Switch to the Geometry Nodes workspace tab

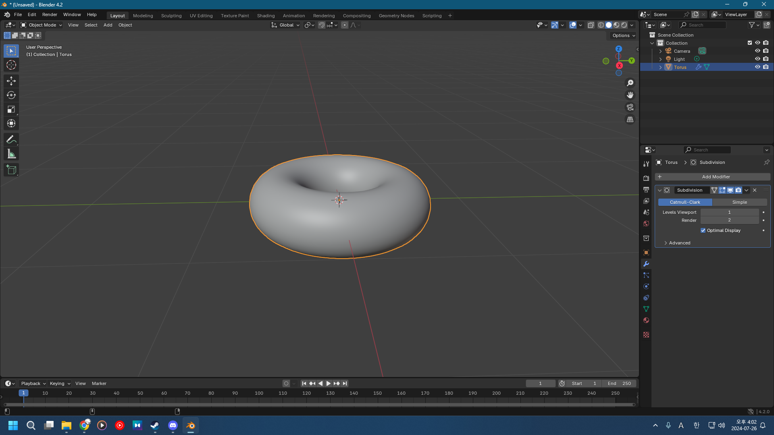[396, 16]
